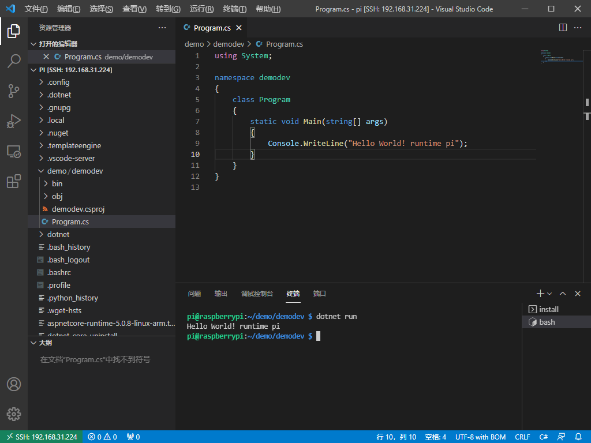Open the Explorer view in activity bar
This screenshot has height=443, width=591.
click(x=14, y=31)
